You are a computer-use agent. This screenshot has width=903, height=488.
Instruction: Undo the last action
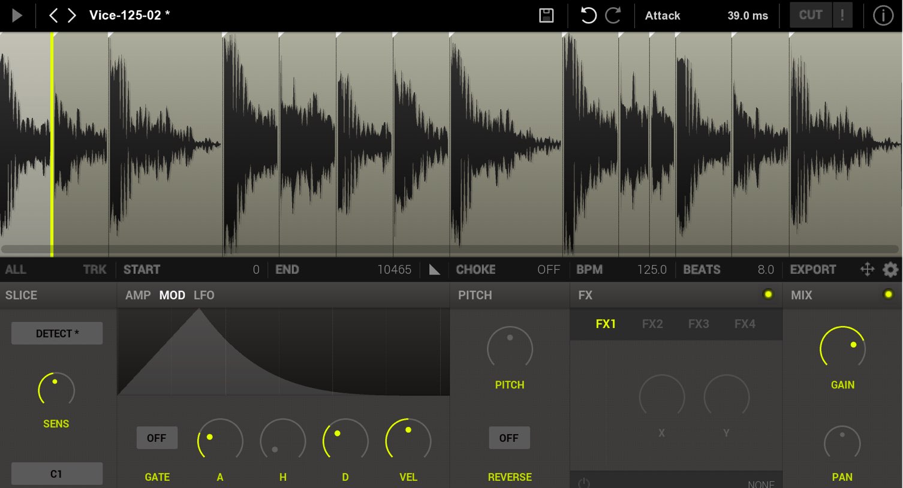pyautogui.click(x=588, y=16)
